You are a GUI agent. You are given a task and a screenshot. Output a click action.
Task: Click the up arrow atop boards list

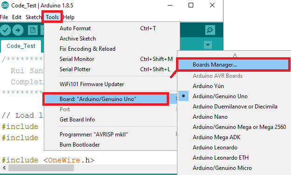[235, 55]
